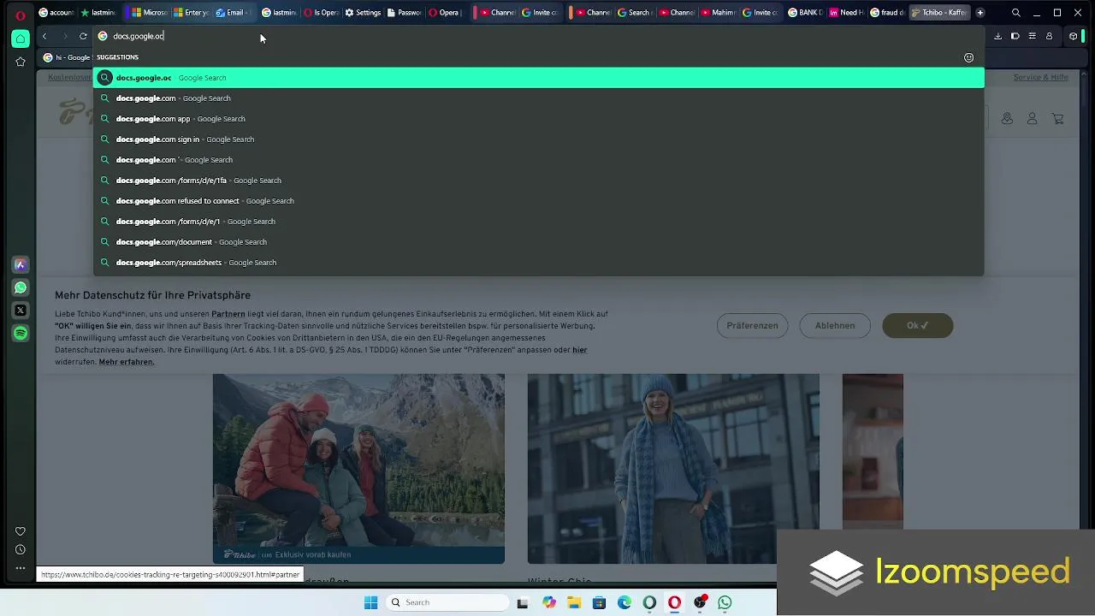Switch to the 'Is Opera' tab

point(322,13)
